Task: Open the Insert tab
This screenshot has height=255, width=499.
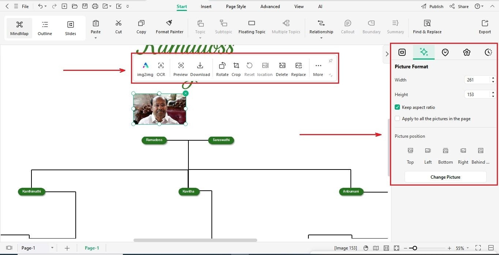Action: 206,7
